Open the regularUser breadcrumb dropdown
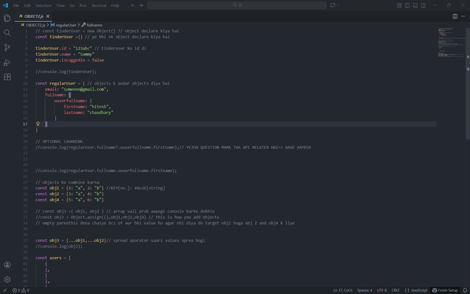 (x=63, y=25)
